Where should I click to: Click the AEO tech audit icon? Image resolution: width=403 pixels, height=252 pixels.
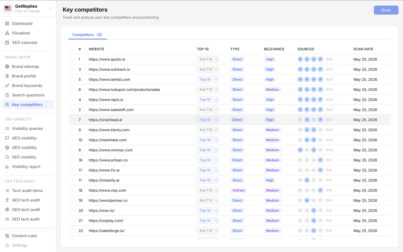7,200
